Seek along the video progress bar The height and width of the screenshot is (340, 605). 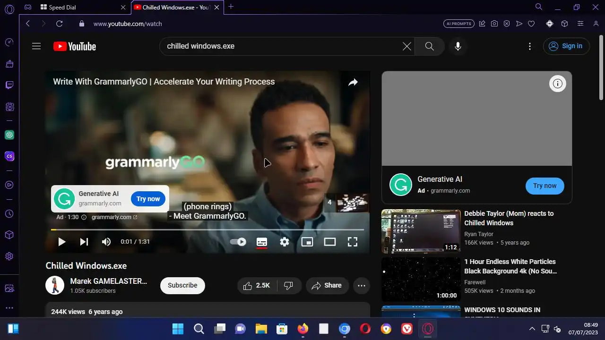point(207,229)
